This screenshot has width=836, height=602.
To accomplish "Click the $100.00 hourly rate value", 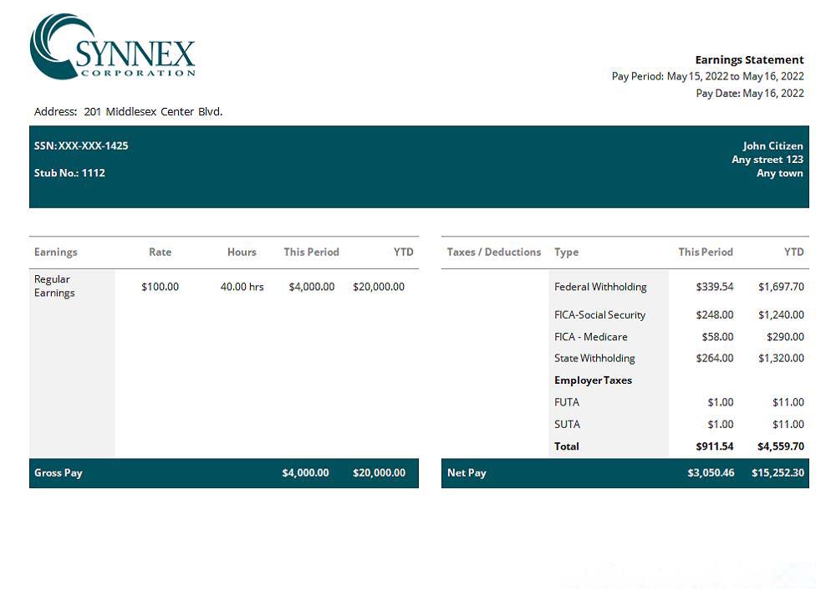I will click(x=160, y=287).
